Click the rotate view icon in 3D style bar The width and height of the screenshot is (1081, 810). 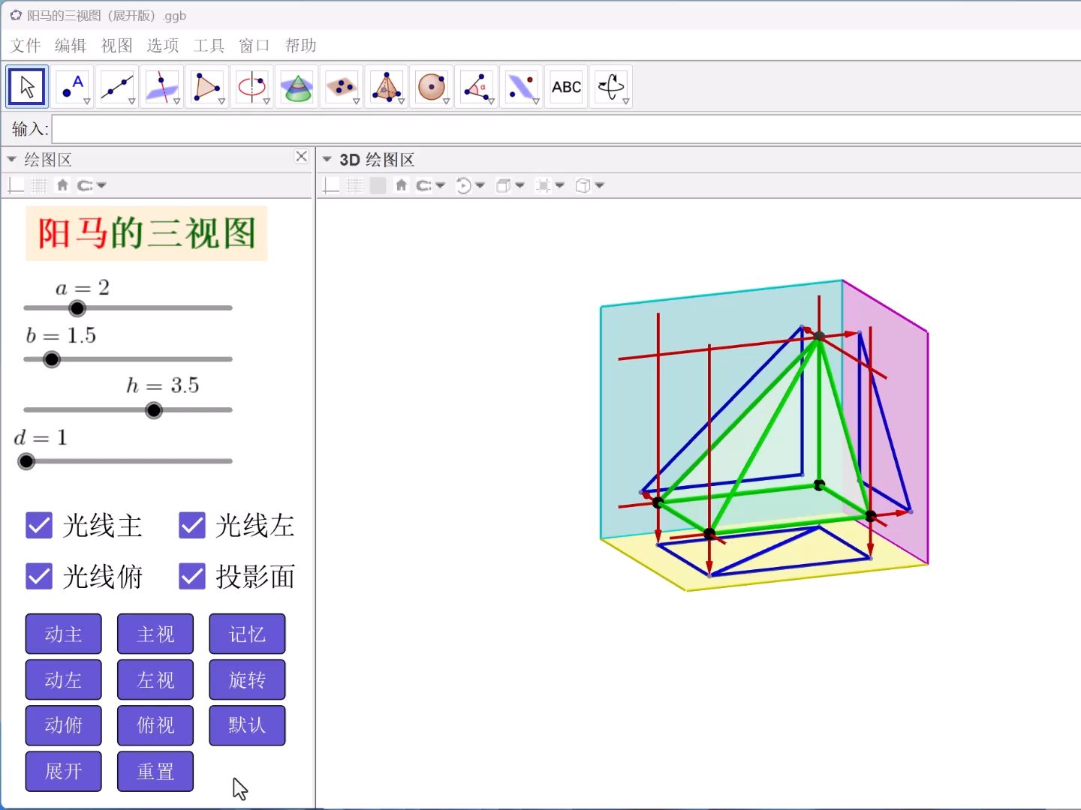(464, 185)
